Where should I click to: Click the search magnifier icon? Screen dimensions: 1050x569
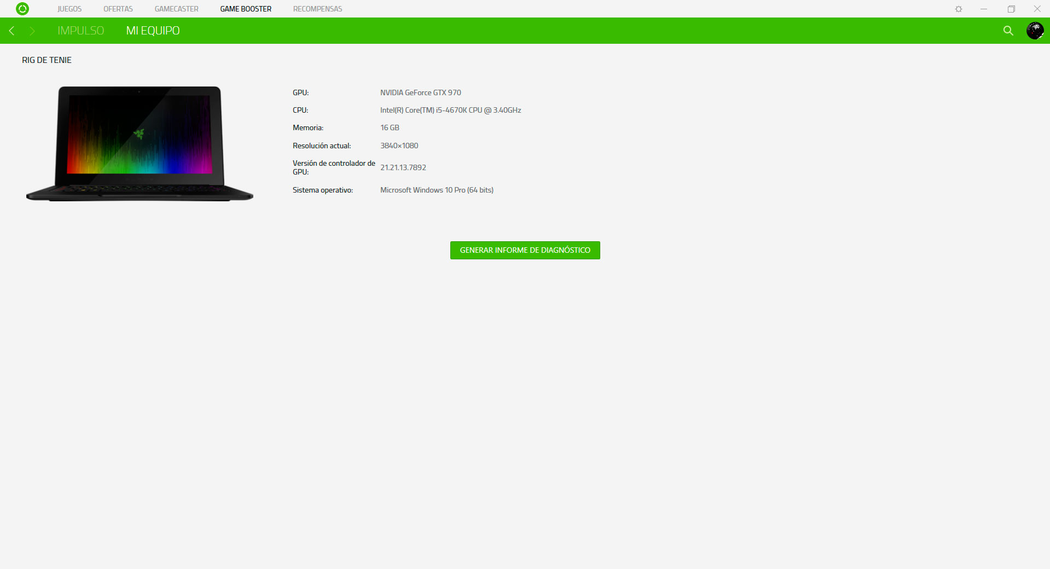[x=1008, y=31]
